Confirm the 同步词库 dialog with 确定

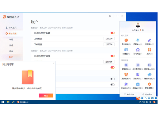coord(46,95)
